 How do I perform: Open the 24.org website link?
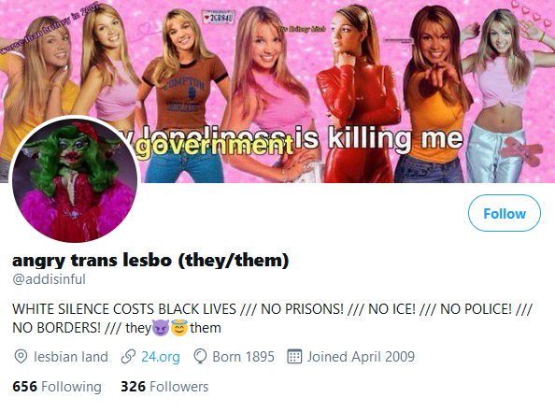[x=161, y=357]
